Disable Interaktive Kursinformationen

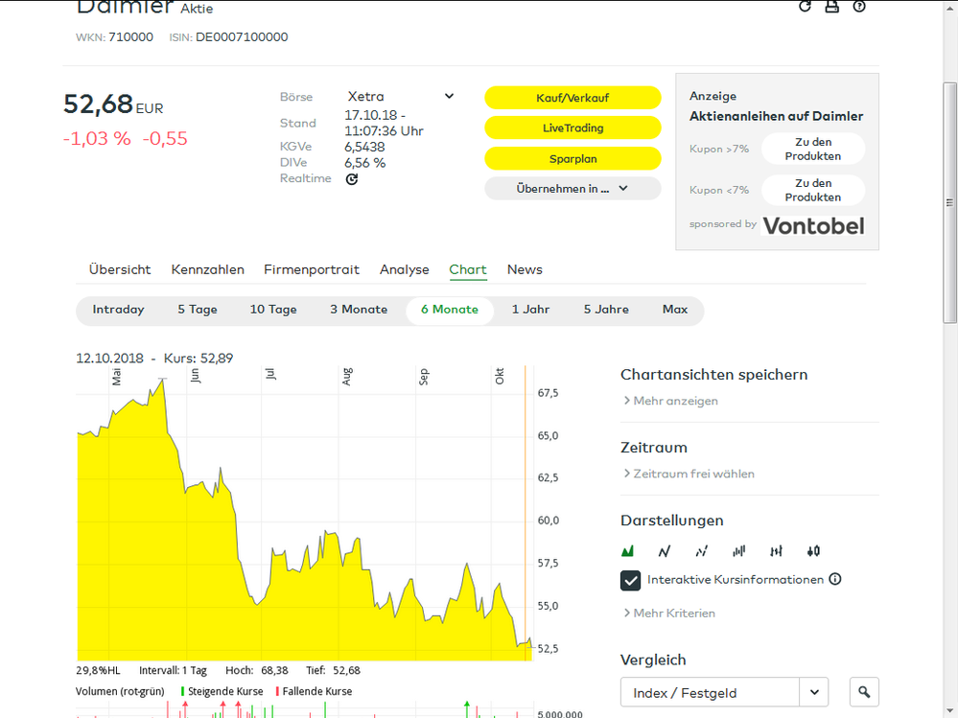click(x=630, y=580)
